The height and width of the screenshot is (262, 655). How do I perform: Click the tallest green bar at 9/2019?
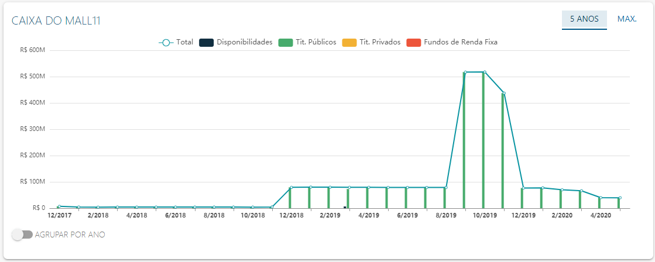click(464, 140)
